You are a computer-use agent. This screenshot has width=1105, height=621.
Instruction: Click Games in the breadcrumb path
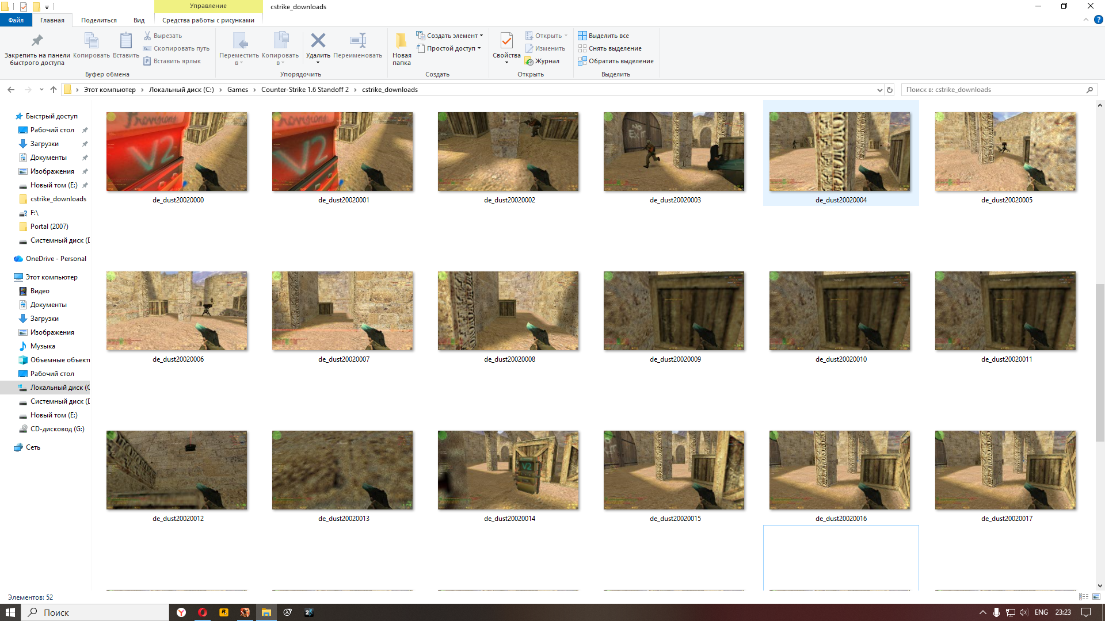[x=237, y=90]
